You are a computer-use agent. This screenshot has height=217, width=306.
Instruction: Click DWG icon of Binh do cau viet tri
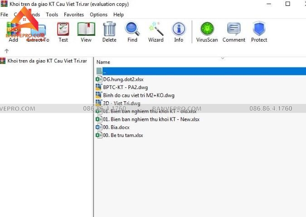pyautogui.click(x=99, y=95)
